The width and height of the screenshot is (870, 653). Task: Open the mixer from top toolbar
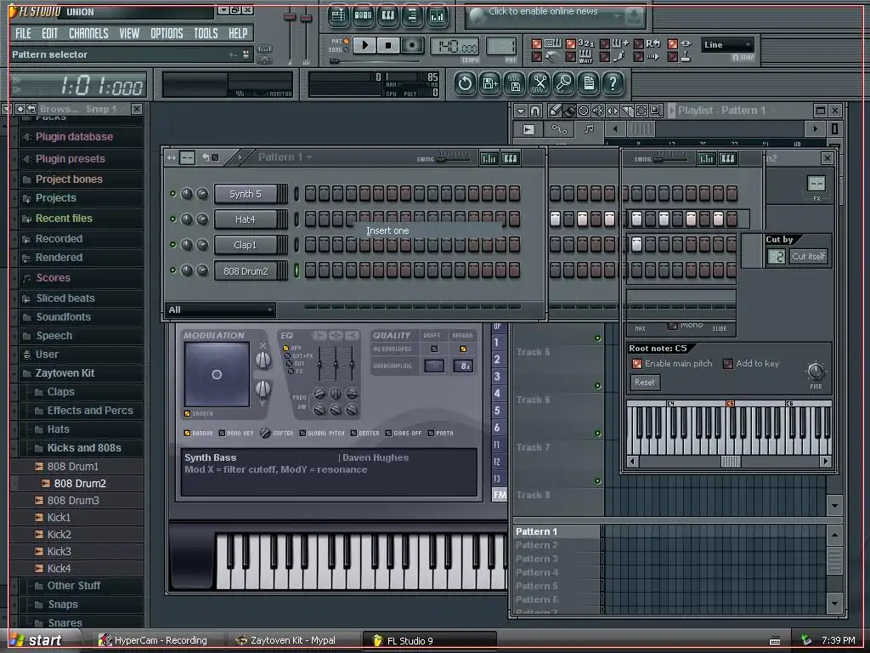coord(438,15)
